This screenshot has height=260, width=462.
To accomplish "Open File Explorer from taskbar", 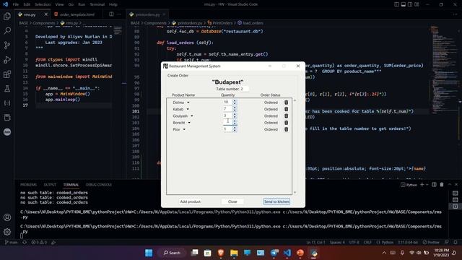I will [x=234, y=253].
